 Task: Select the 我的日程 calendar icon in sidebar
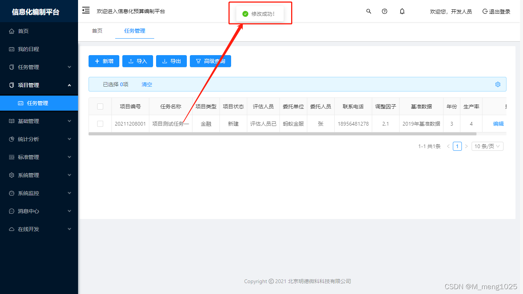[11, 49]
